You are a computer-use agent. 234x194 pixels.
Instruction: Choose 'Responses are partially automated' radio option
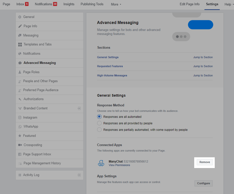pyautogui.click(x=99, y=130)
